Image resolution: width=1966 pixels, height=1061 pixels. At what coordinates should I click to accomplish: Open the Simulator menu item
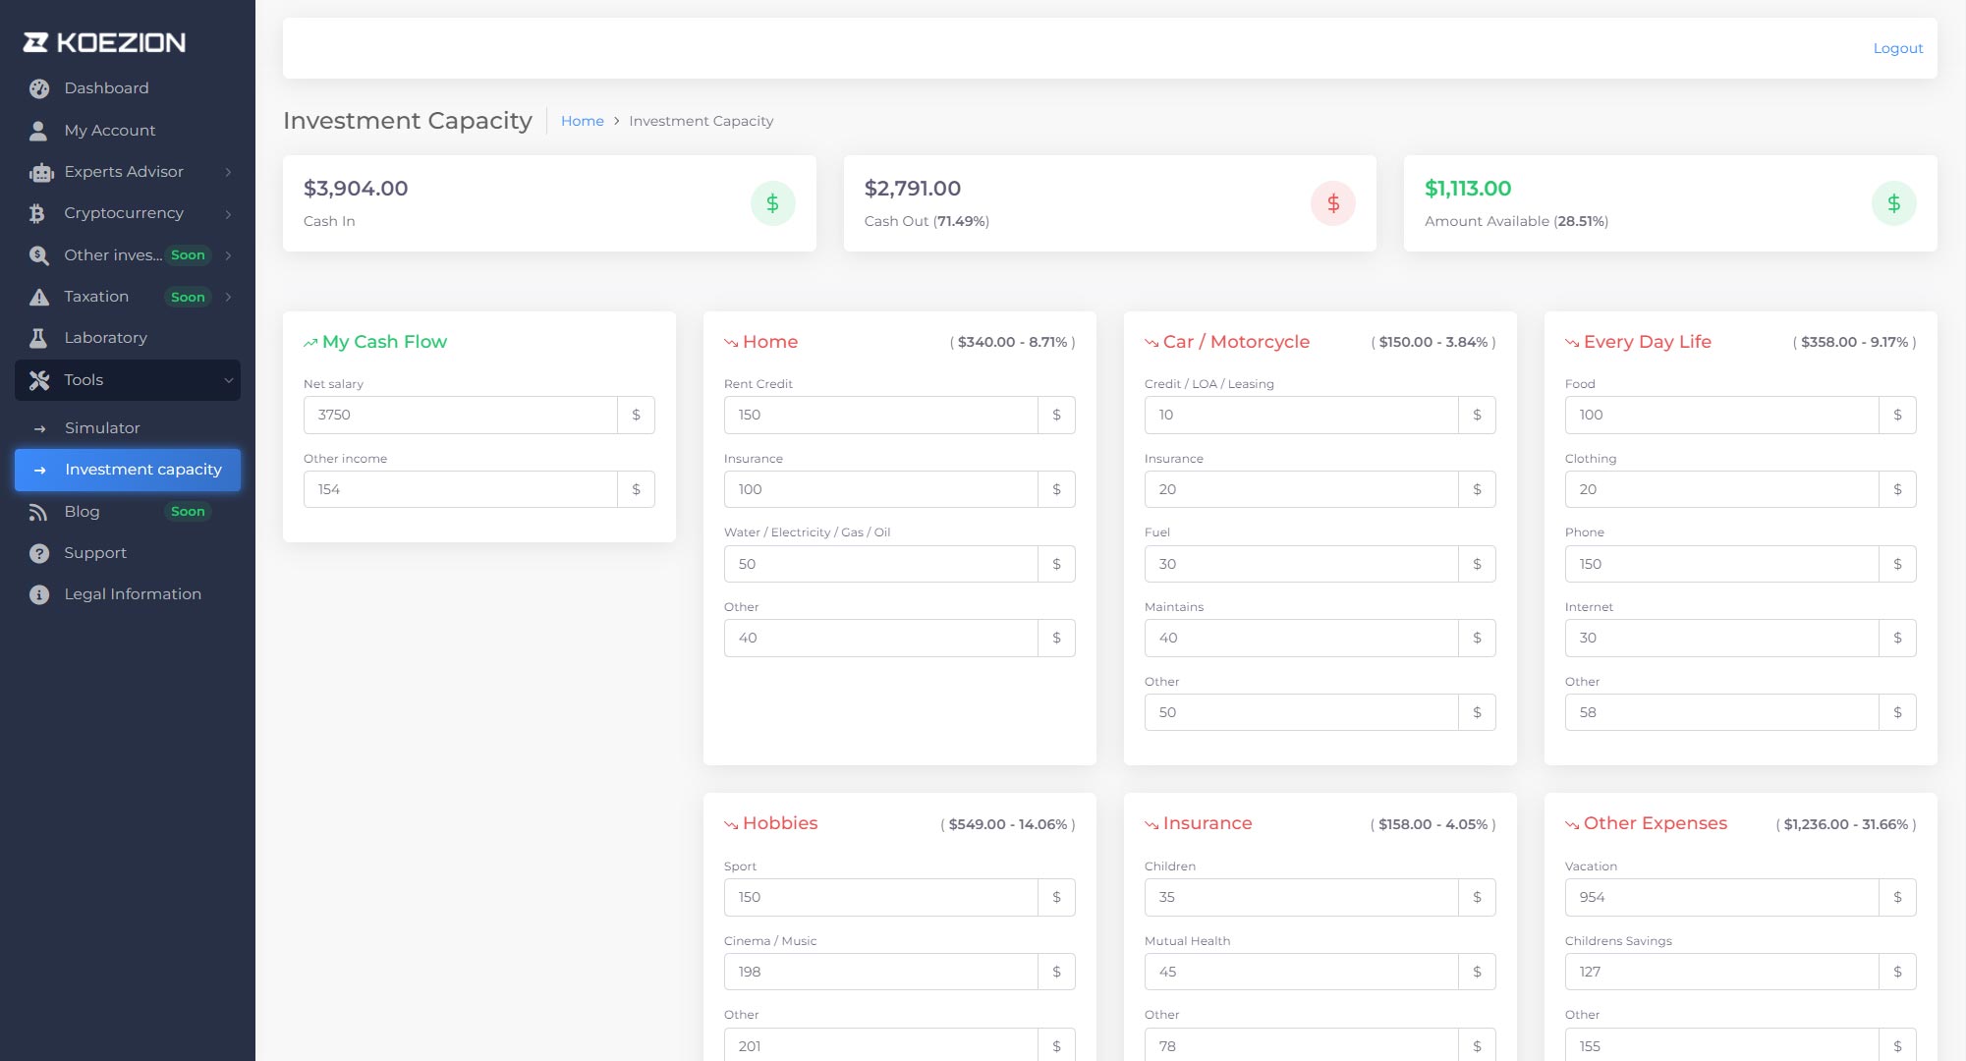point(102,428)
